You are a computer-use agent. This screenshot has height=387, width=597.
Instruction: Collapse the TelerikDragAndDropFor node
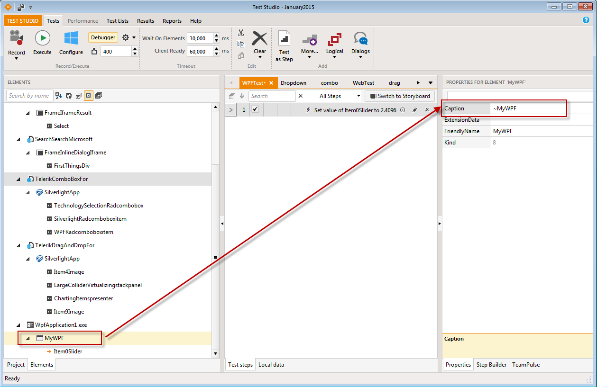coord(18,245)
